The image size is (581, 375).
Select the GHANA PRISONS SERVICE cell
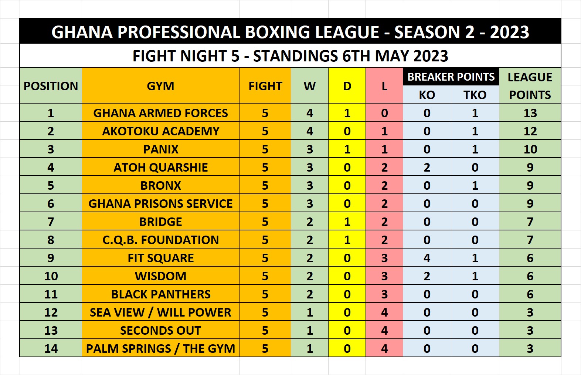(160, 203)
